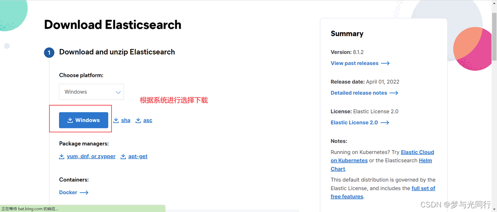Open Detailed release notes link
The width and height of the screenshot is (497, 212).
(359, 93)
